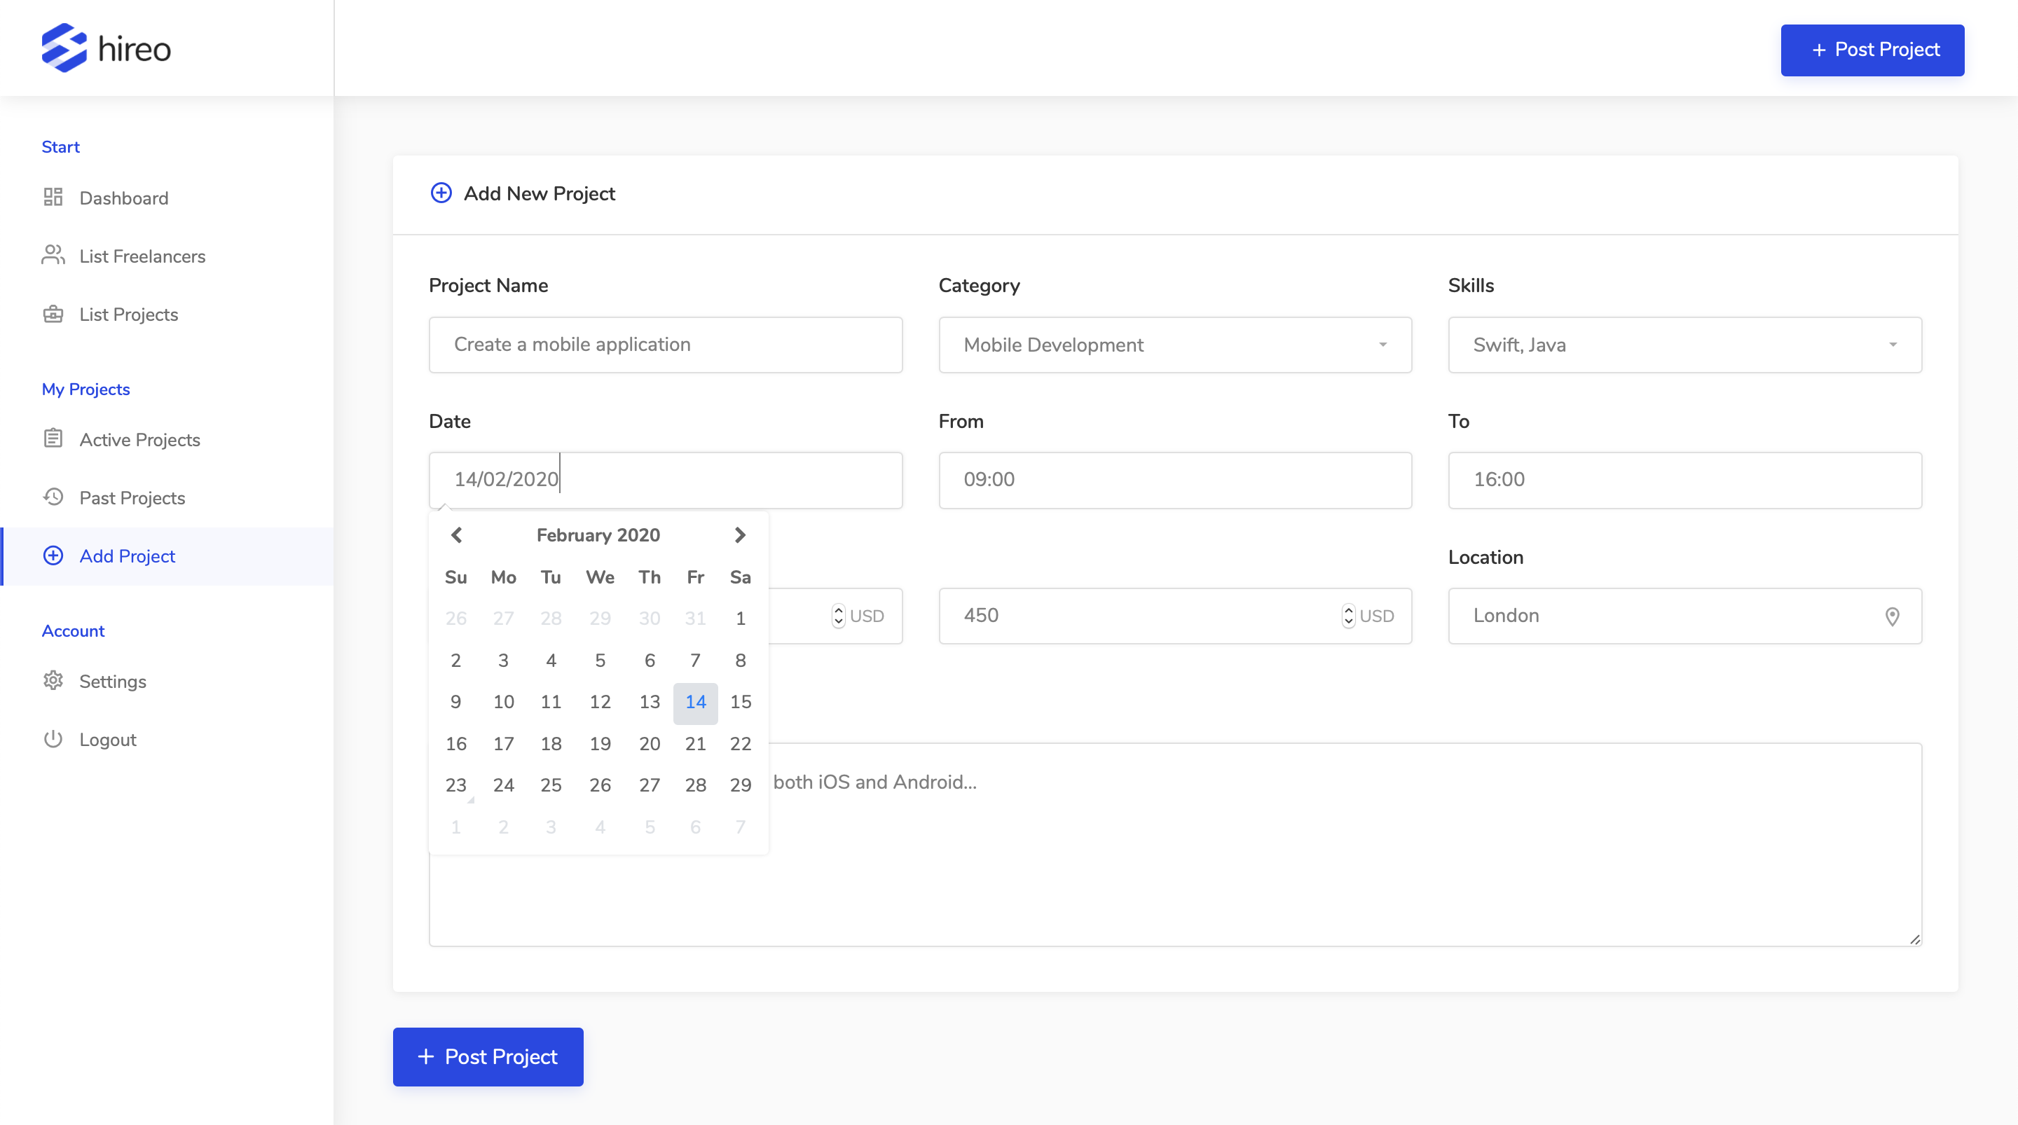Click the top-right Post Project button
Screen dimensions: 2018x1125
(1874, 50)
